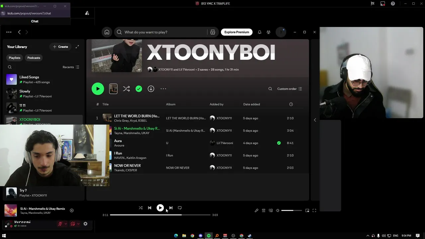
Task: Seek in the song progress bar
Action: point(160,215)
